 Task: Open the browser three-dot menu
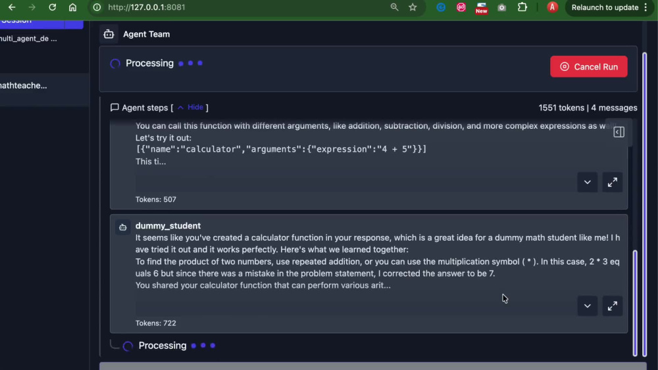point(646,7)
